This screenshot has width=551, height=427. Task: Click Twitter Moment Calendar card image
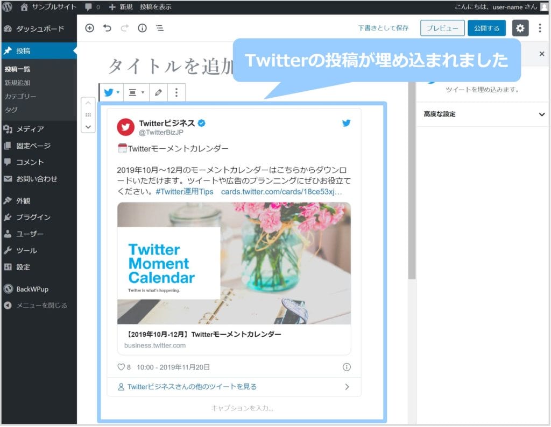click(234, 263)
